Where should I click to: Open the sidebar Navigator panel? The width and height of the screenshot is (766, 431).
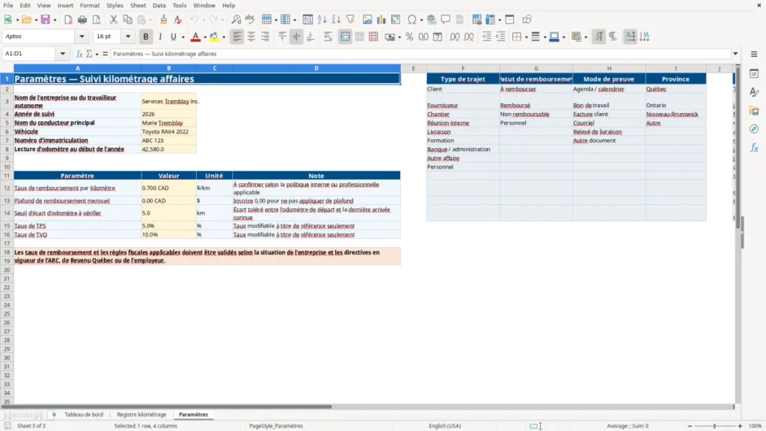pos(754,129)
